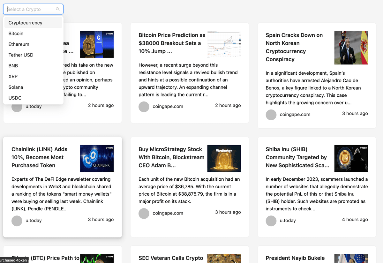The height and width of the screenshot is (263, 383).
Task: Open the Spain flag article thumbnail
Action: point(351,48)
